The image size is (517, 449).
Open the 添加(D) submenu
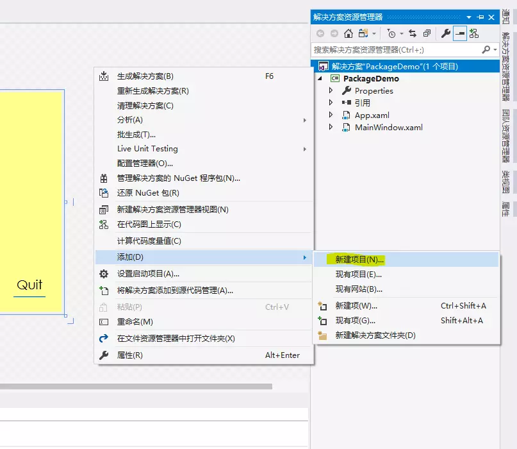(204, 257)
